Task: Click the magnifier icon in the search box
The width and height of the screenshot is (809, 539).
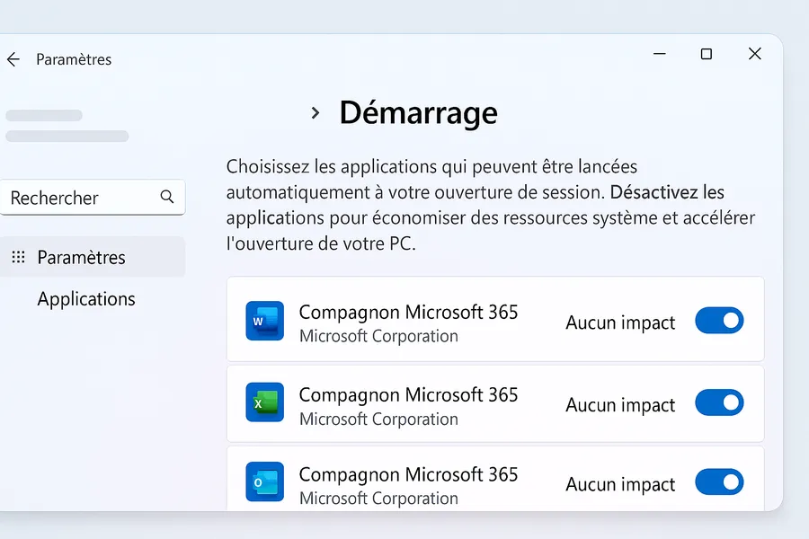Action: click(166, 197)
